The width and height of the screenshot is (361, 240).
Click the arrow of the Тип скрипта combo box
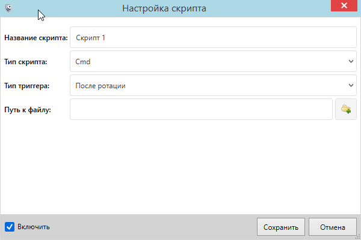click(x=351, y=61)
